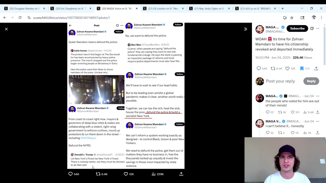Close the MAGA Voice on X tab
This screenshot has height=183, width=326.
click(x=137, y=8)
